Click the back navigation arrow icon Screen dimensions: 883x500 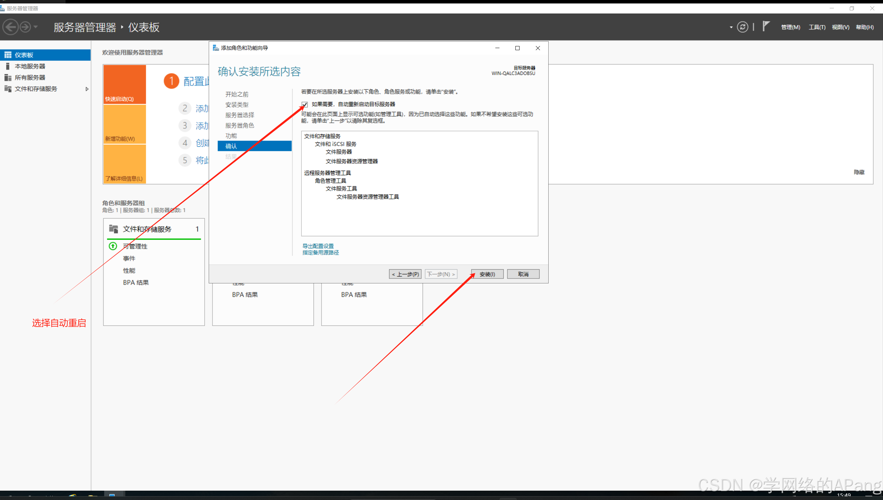pos(11,27)
